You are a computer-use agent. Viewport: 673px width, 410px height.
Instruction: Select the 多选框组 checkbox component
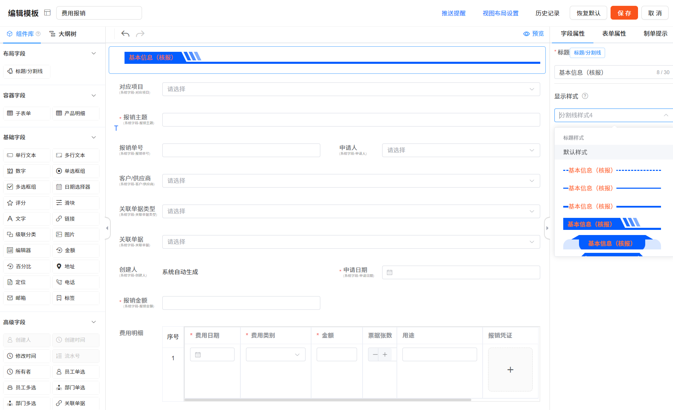27,187
